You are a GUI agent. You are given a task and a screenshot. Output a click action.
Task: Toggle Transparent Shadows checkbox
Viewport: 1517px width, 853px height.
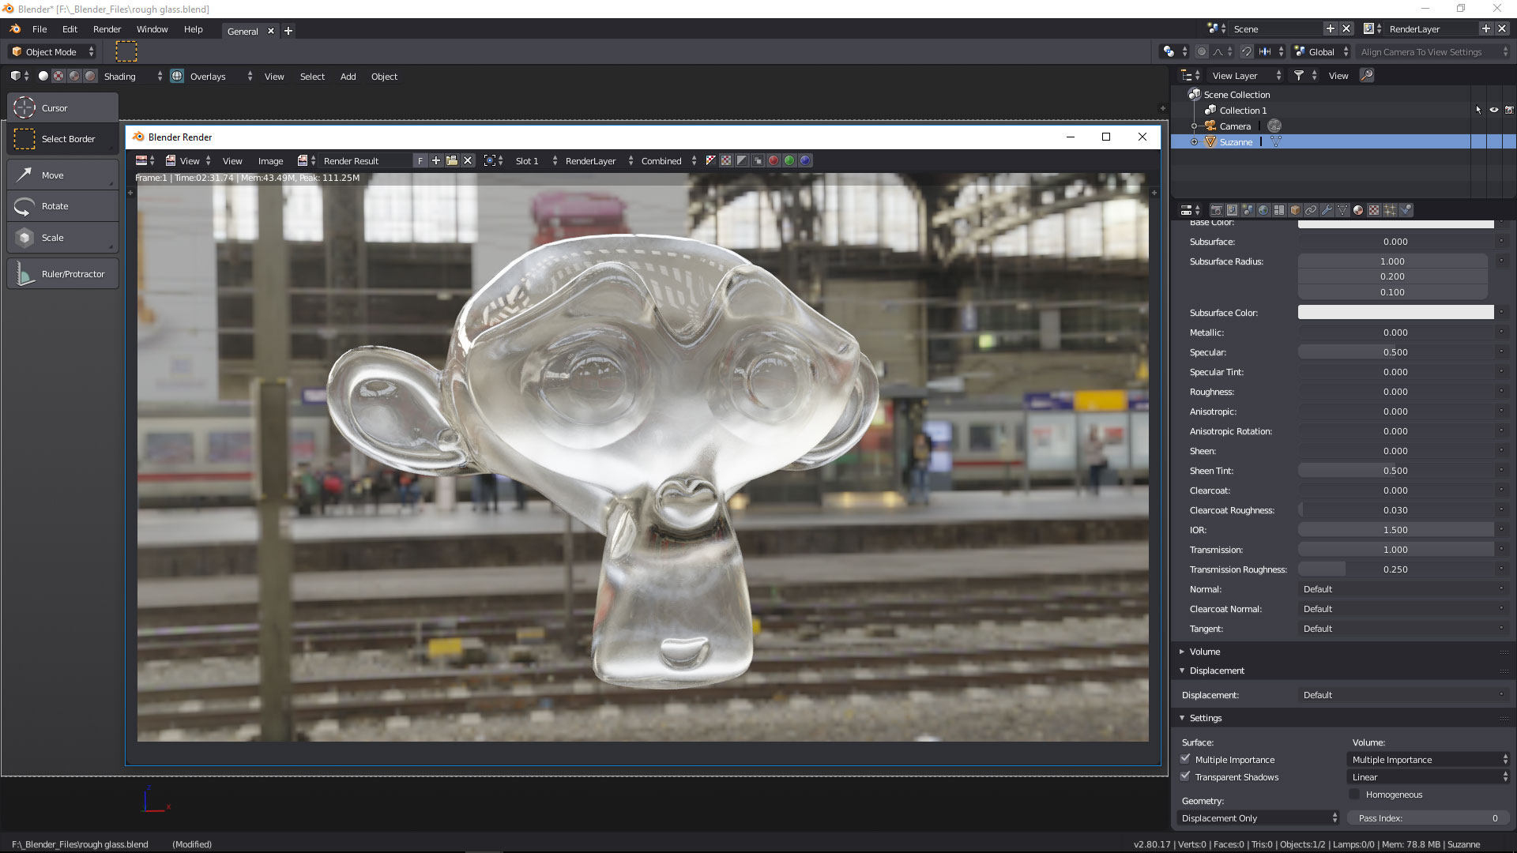1185,776
